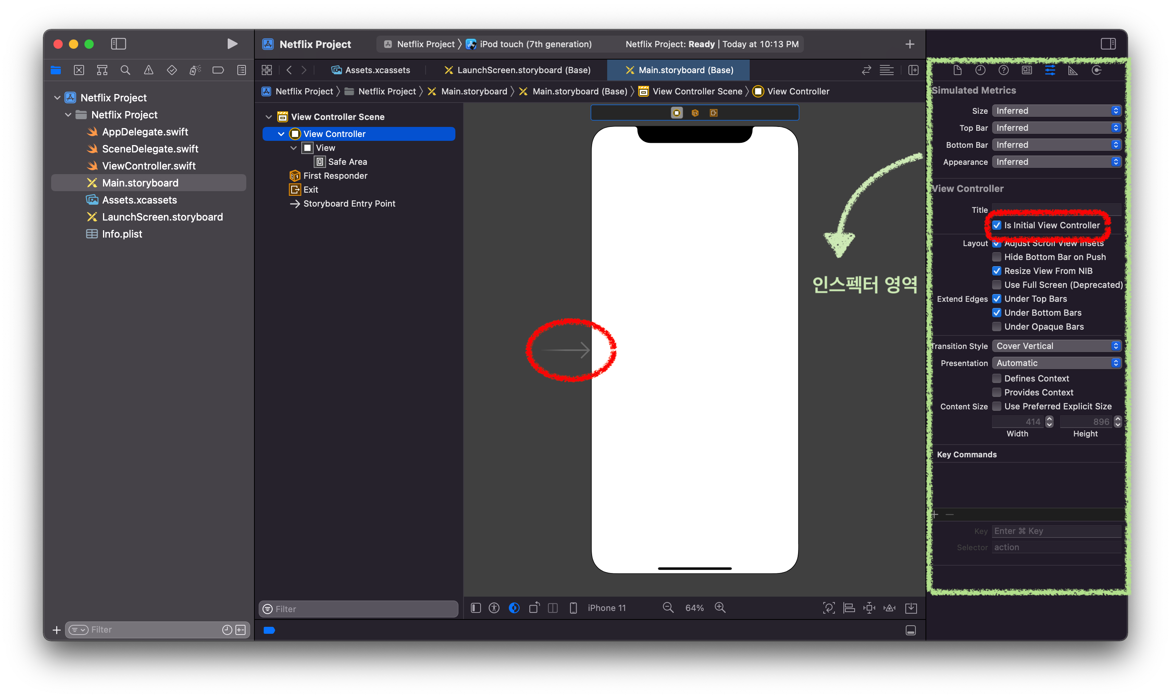The width and height of the screenshot is (1171, 698).
Task: Check Under Opaque Bars option
Action: tap(997, 327)
